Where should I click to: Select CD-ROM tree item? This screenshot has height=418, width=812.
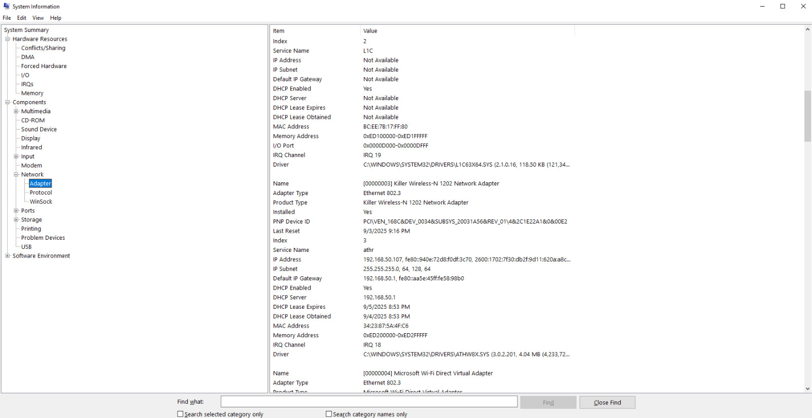[x=33, y=120]
